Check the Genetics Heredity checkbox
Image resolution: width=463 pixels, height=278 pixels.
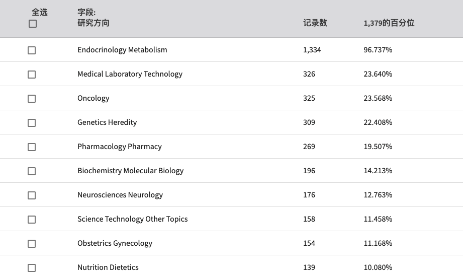pyautogui.click(x=32, y=123)
